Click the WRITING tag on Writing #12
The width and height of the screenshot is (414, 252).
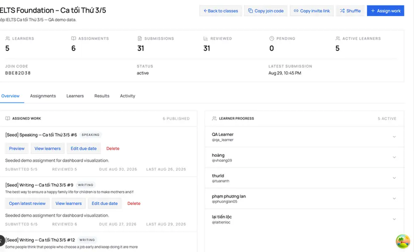click(87, 240)
